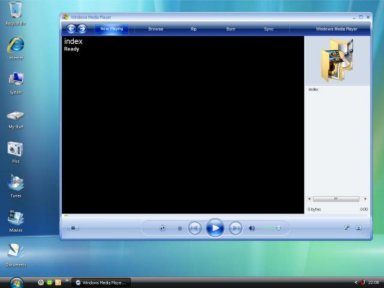This screenshot has width=384, height=288.
Task: Click the Windows Media Player tab label
Action: [x=337, y=29]
